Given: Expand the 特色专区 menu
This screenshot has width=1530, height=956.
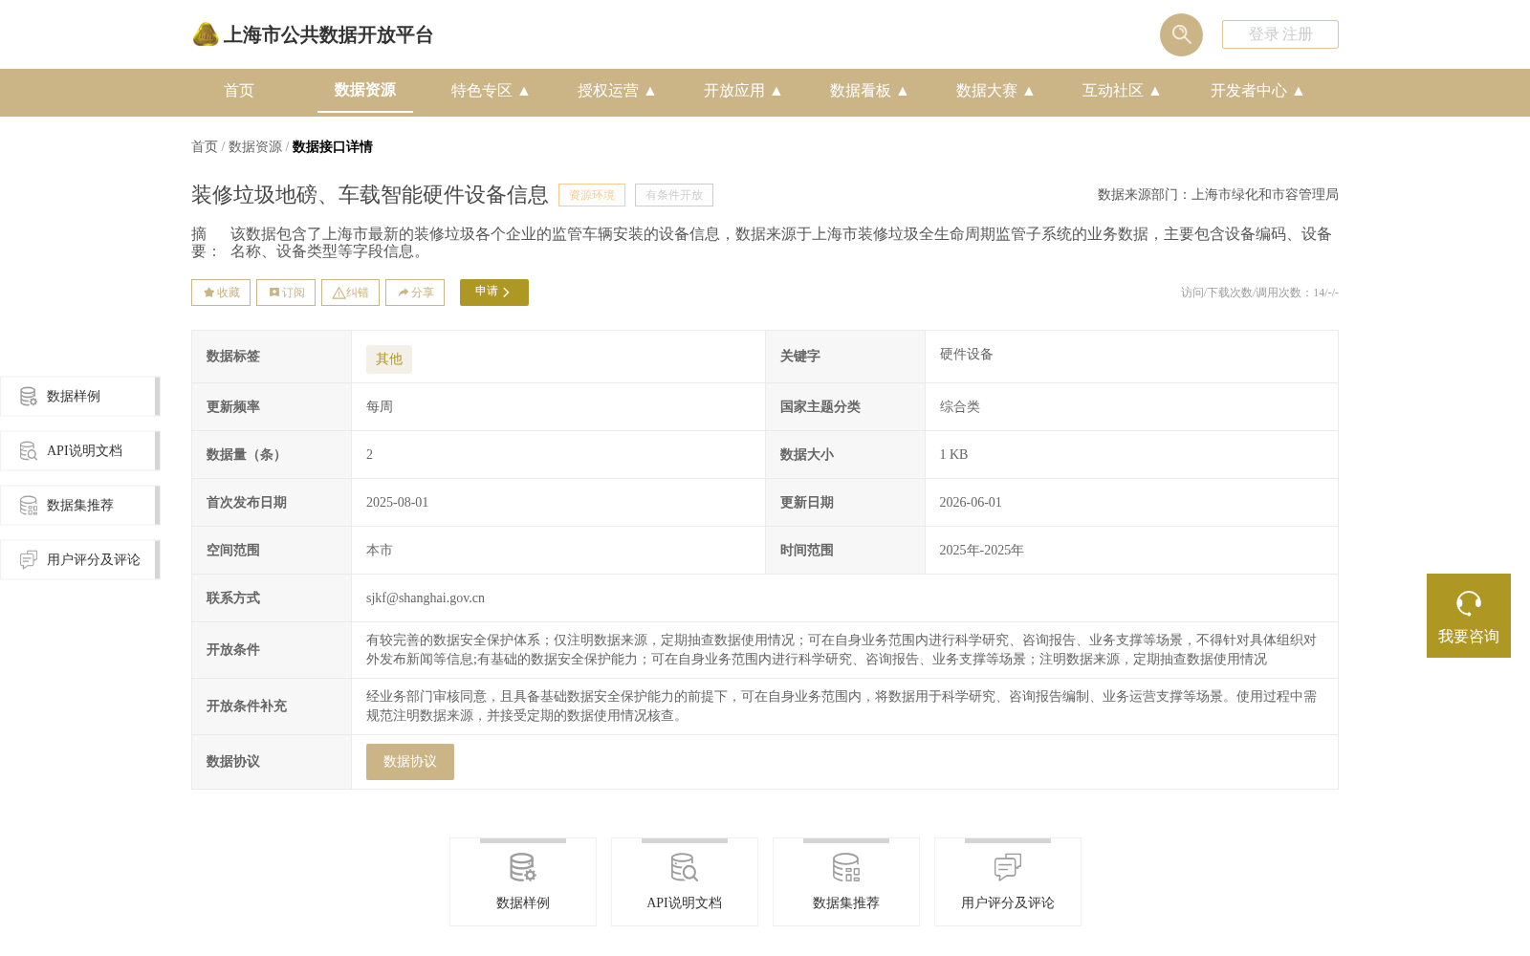Looking at the screenshot, I should [491, 91].
